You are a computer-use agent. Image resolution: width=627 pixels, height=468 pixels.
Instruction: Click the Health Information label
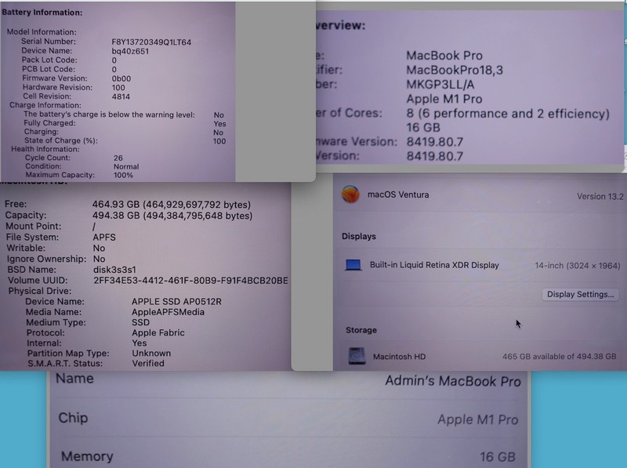coord(45,149)
